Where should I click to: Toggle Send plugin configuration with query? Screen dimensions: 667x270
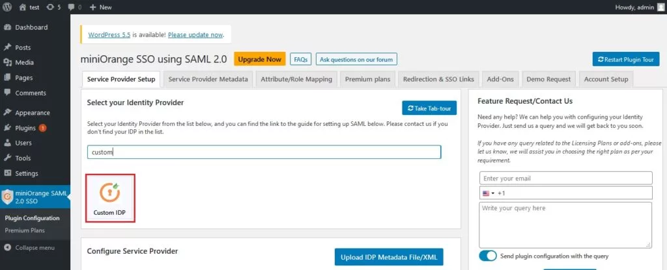(x=487, y=256)
